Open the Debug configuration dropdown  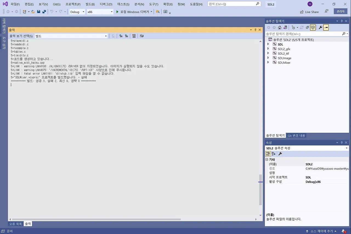[x=77, y=12]
